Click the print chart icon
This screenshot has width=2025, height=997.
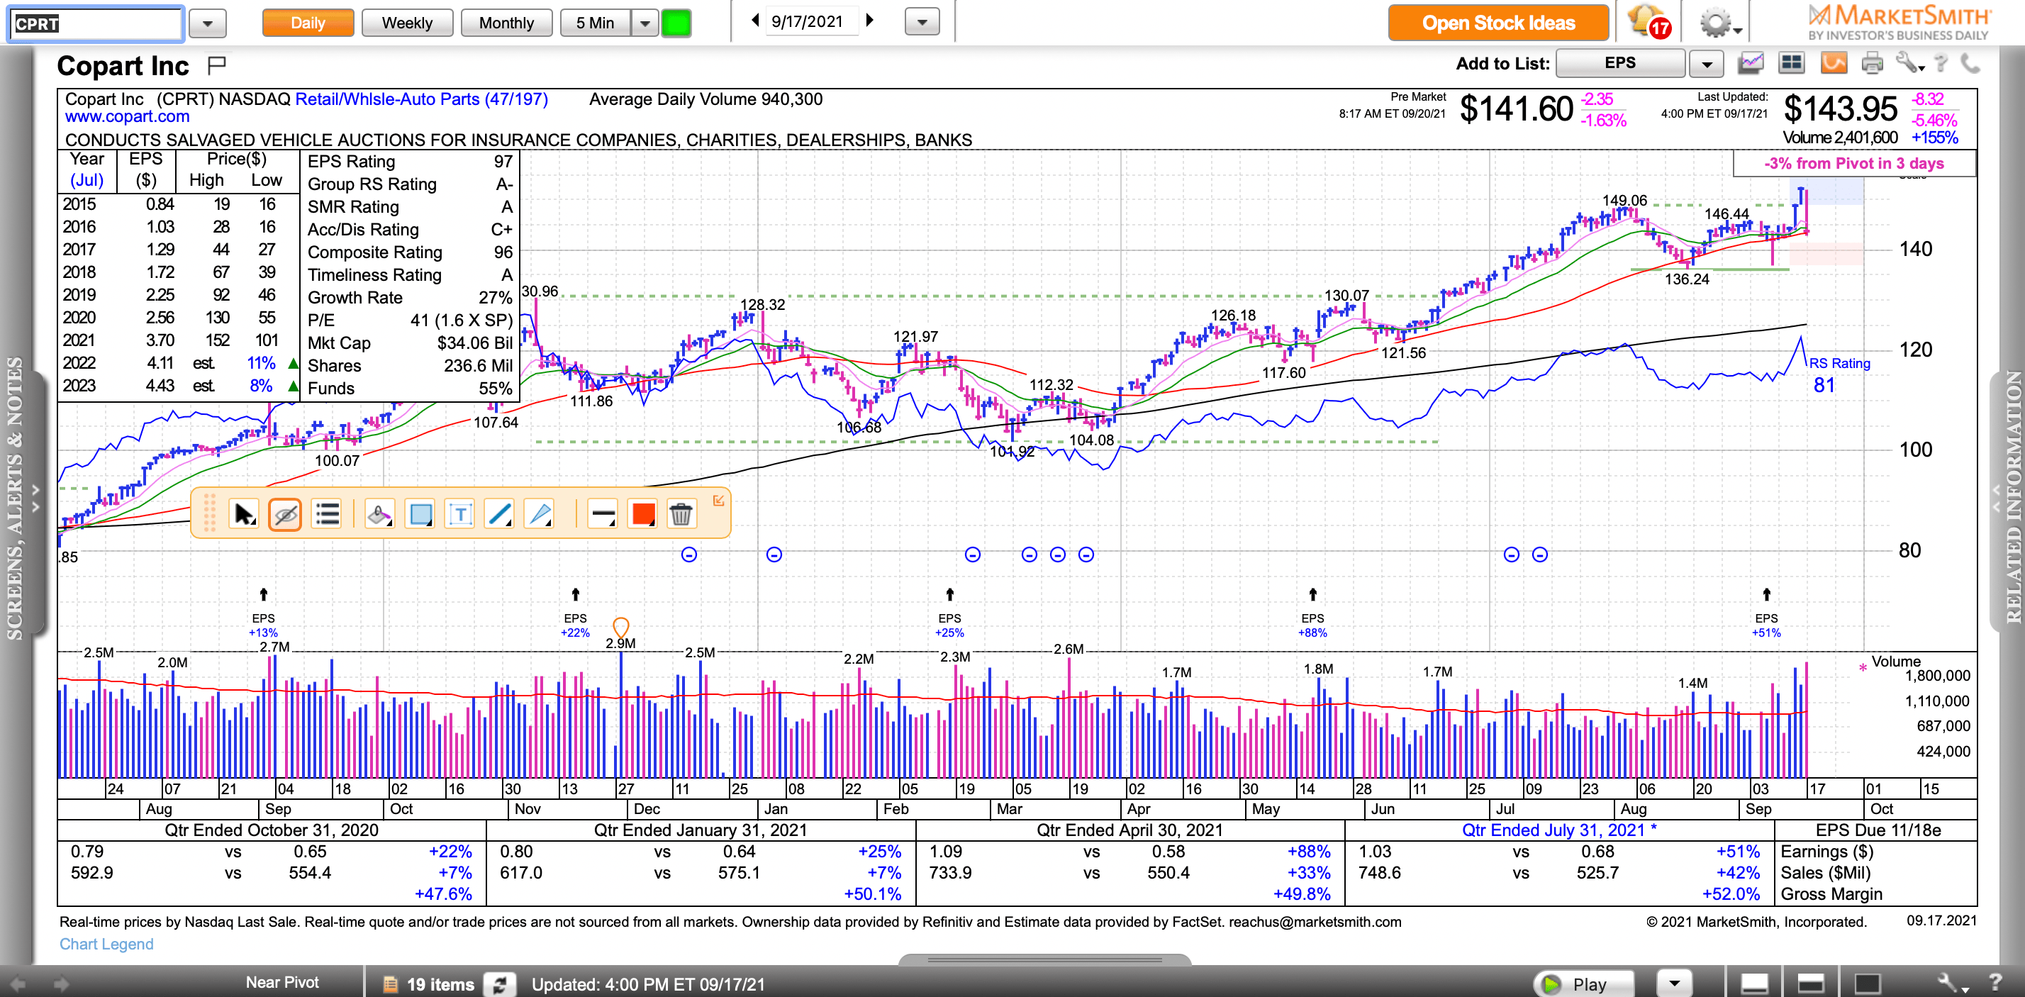tap(1872, 63)
